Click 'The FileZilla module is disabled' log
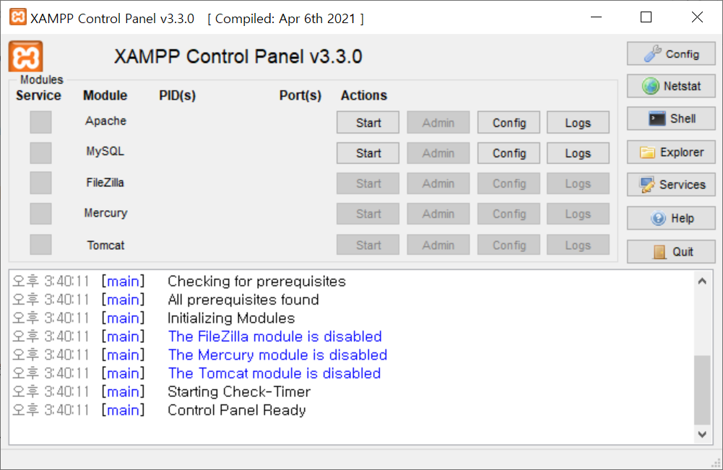The image size is (723, 470). (274, 336)
